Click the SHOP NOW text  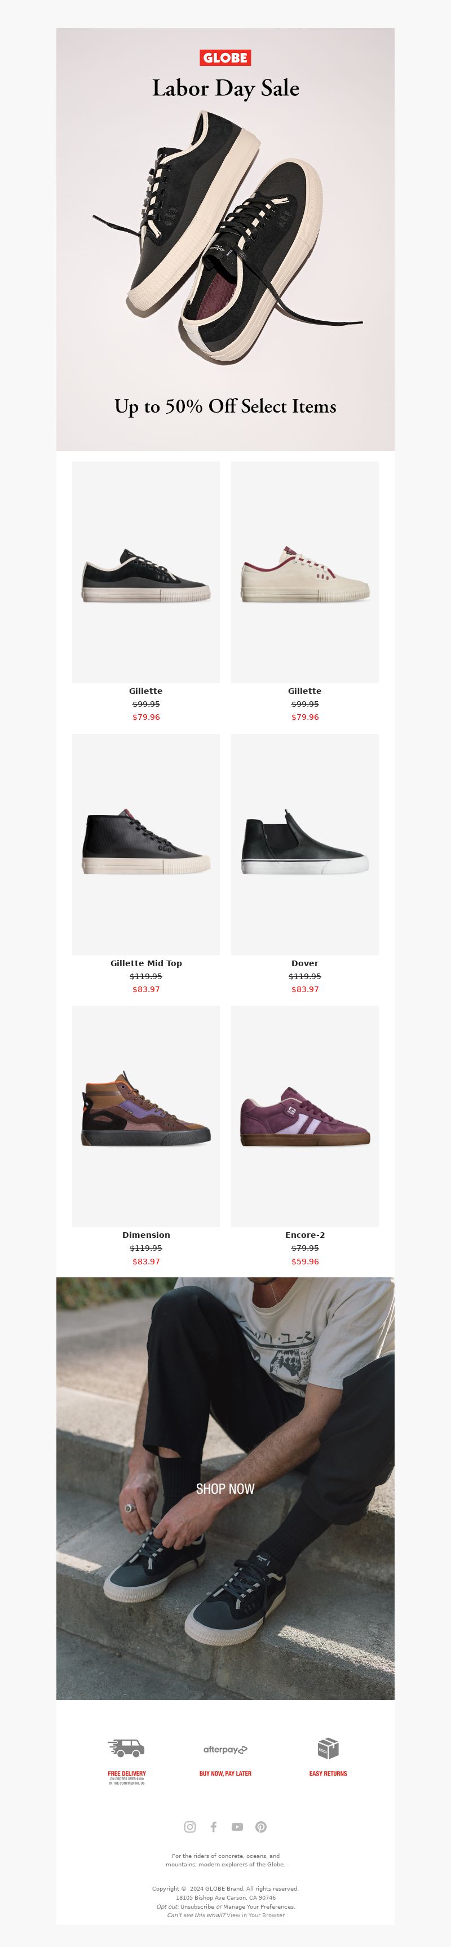[225, 1488]
